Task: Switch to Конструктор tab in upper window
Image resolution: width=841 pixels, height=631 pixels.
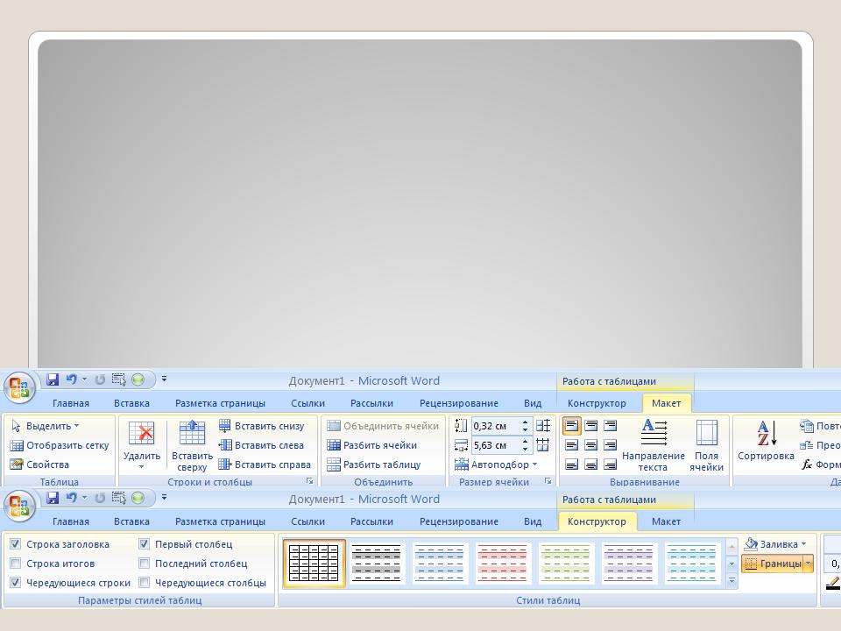Action: 597,403
